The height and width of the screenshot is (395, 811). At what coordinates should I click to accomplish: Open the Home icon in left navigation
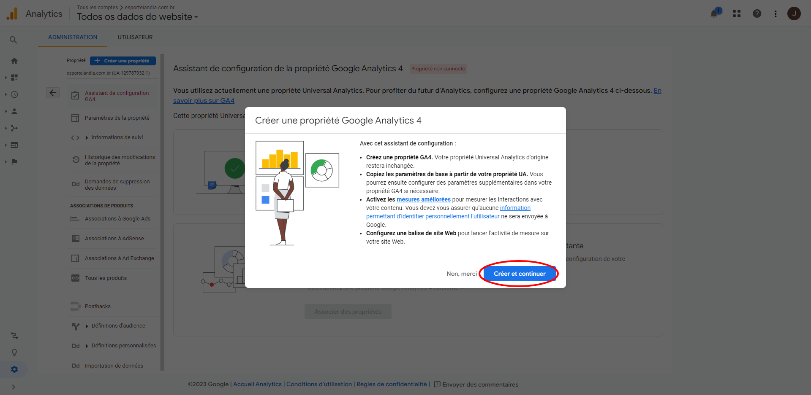click(14, 61)
